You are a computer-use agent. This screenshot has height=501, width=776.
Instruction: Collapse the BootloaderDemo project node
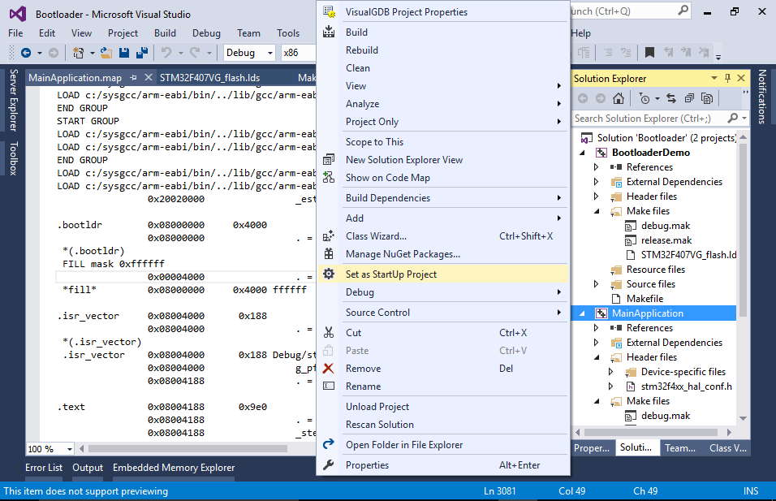[x=583, y=153]
